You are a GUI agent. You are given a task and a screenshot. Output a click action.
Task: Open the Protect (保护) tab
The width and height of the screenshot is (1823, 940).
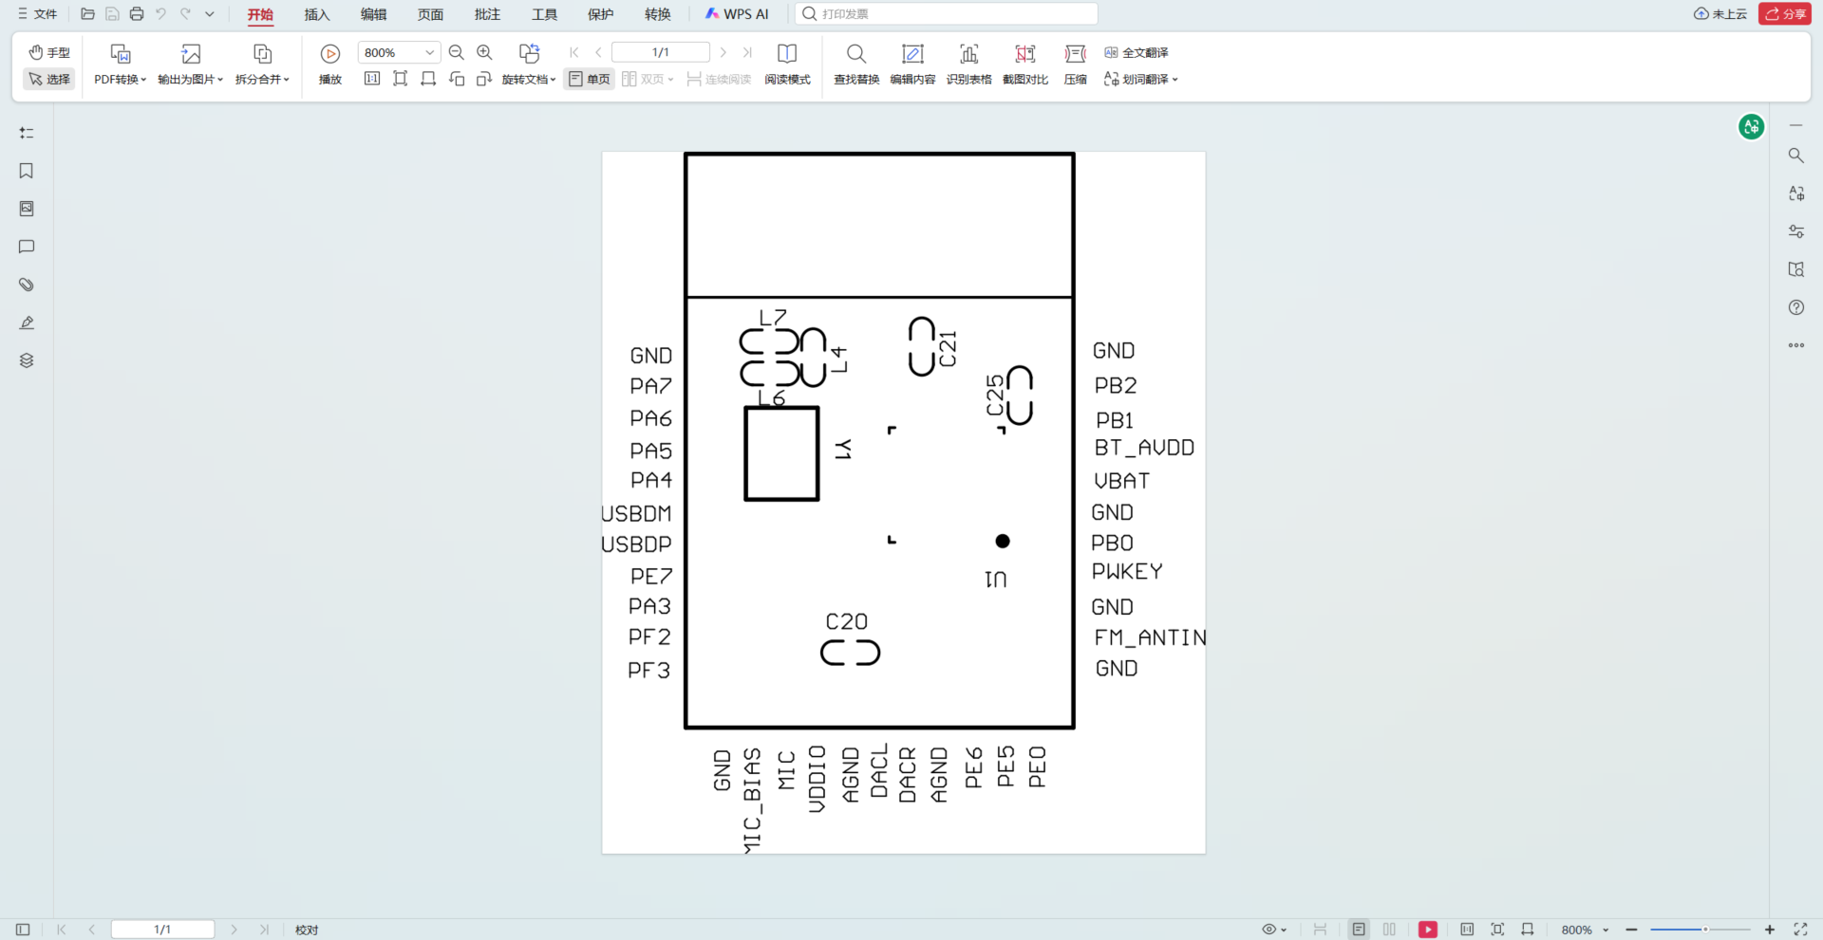[600, 14]
